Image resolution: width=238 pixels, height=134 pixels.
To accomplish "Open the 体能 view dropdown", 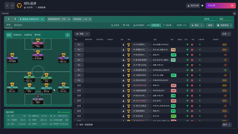I will tap(82, 34).
